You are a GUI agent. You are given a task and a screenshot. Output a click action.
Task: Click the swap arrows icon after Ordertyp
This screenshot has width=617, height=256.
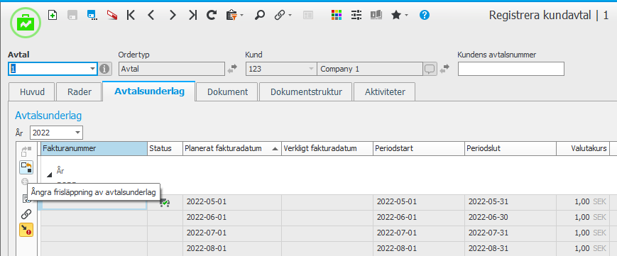tap(232, 69)
